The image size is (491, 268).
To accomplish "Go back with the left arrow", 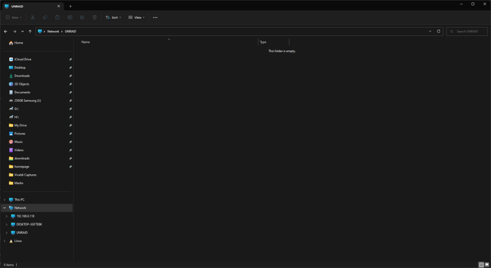I will 5,31.
